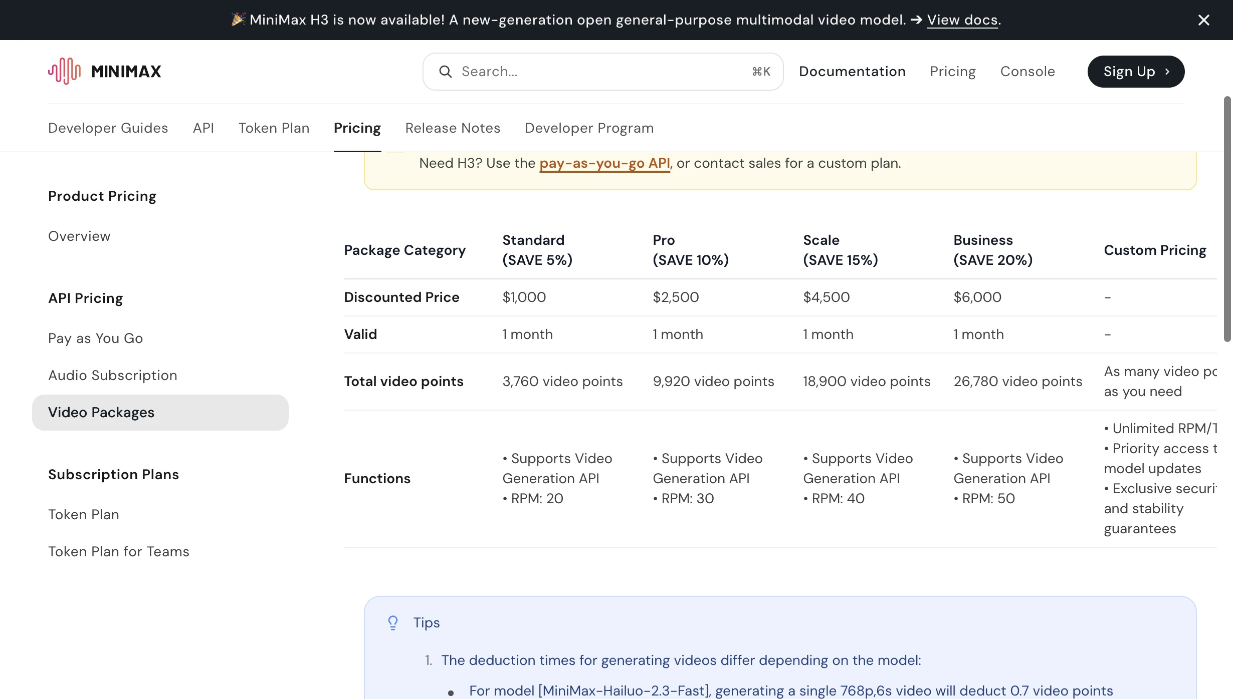This screenshot has height=699, width=1233.
Task: Click the Subscription Plans sidebar heading
Action: click(x=114, y=475)
